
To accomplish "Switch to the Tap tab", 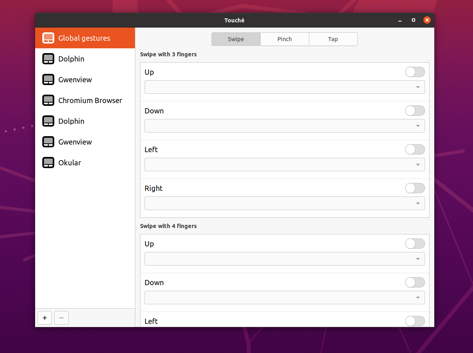I will click(333, 39).
